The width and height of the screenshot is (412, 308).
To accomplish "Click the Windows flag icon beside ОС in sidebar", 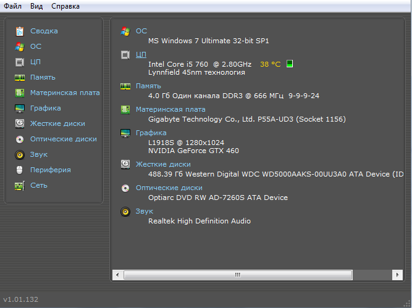I will 20,46.
